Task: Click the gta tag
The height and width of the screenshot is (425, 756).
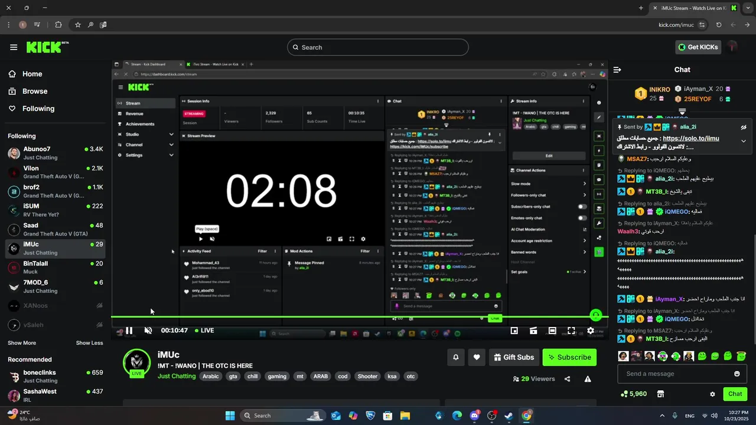Action: click(x=233, y=377)
